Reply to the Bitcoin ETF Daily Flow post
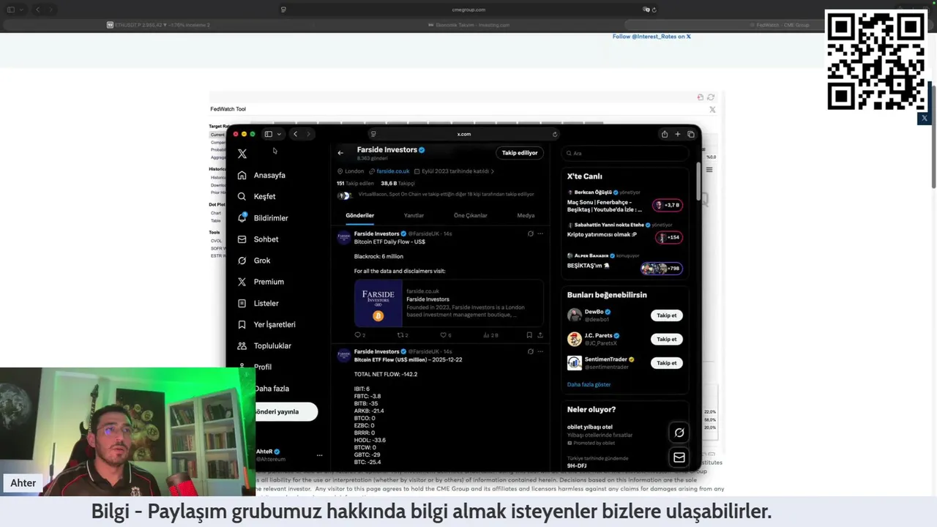Viewport: 937px width, 527px height. click(359, 335)
